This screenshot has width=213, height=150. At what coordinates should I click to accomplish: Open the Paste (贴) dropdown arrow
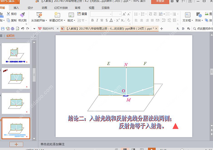[x=4, y=21]
